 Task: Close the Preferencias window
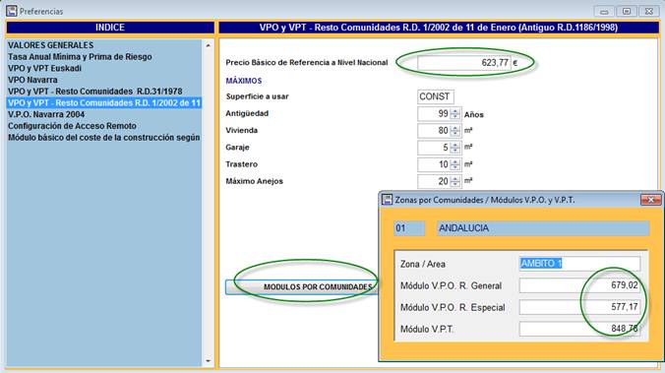649,12
